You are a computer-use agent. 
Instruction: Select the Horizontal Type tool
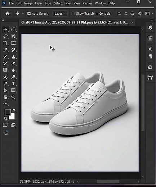[x=13, y=83]
